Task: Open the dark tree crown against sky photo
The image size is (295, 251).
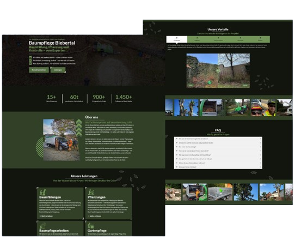Action: coord(246,192)
